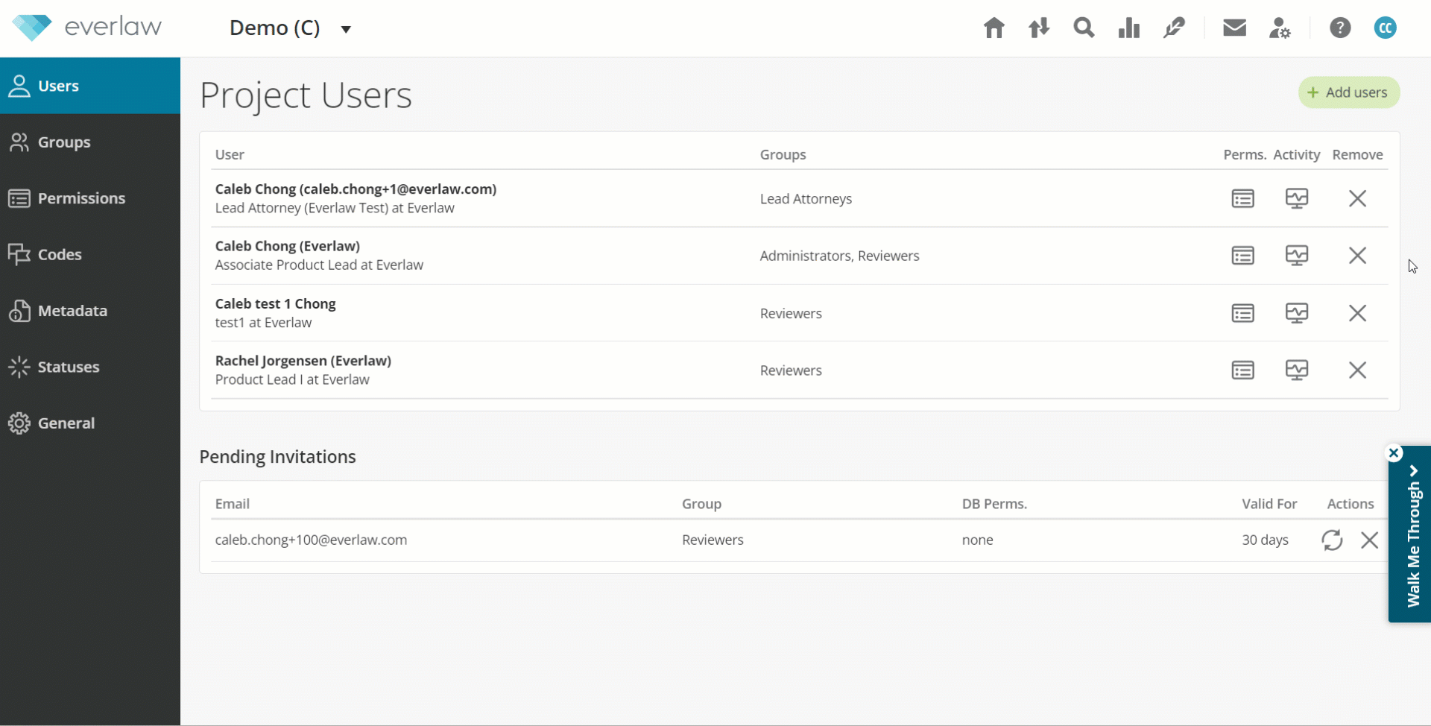This screenshot has width=1431, height=726.
Task: View activity for Rachel Jorgensen
Action: tap(1297, 370)
